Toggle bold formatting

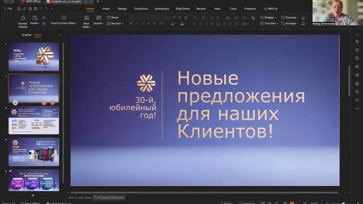click(130, 24)
